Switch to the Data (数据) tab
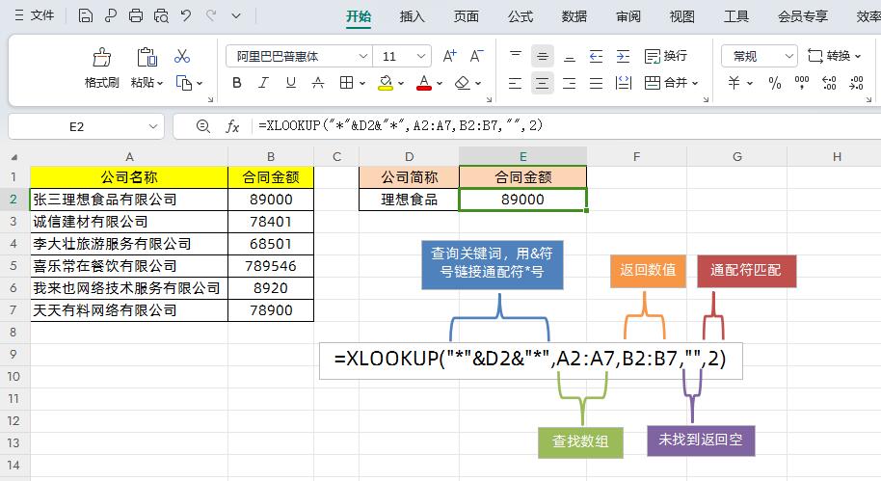 (574, 16)
